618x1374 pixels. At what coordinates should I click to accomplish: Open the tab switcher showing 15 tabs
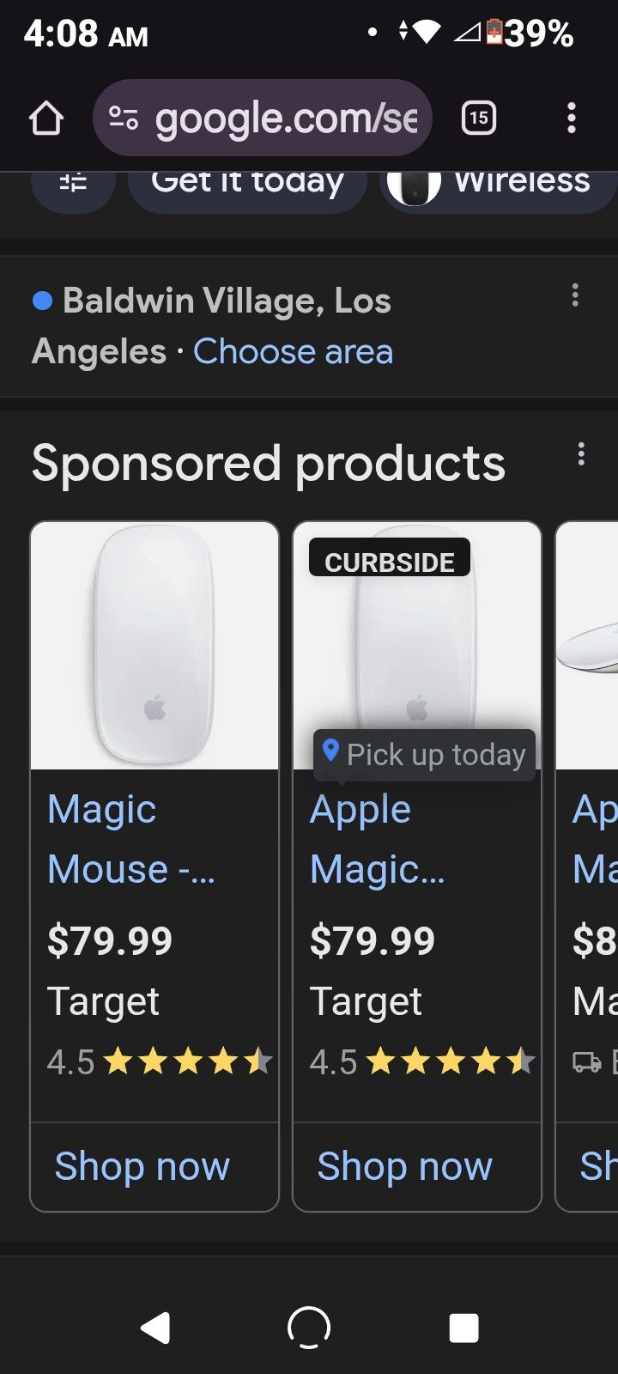[x=478, y=118]
